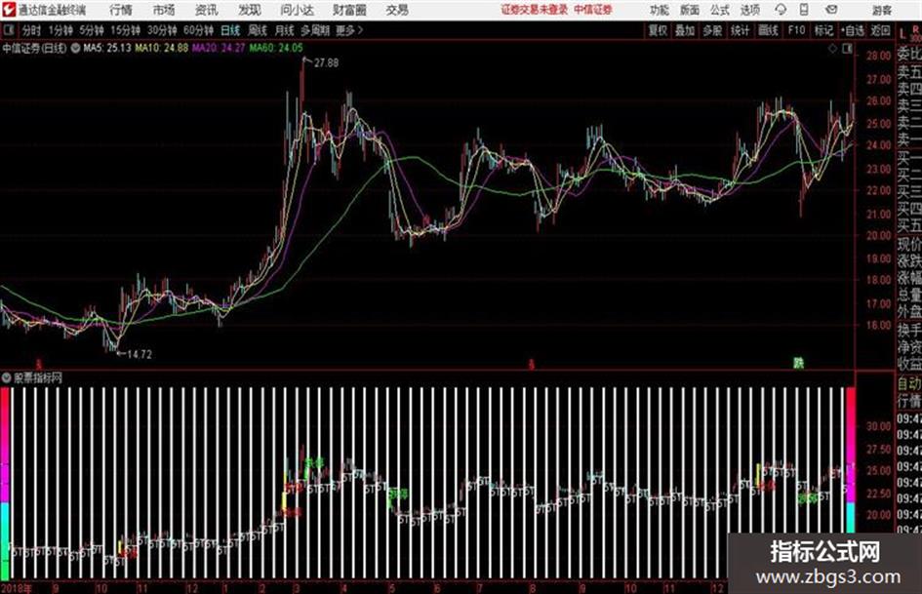Image resolution: width=922 pixels, height=594 pixels.
Task: Open the 问小达 menu
Action: [297, 10]
